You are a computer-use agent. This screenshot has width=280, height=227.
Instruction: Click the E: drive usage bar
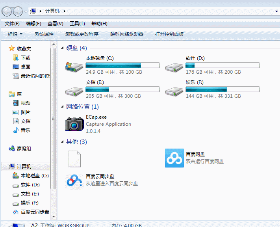[x=122, y=89]
